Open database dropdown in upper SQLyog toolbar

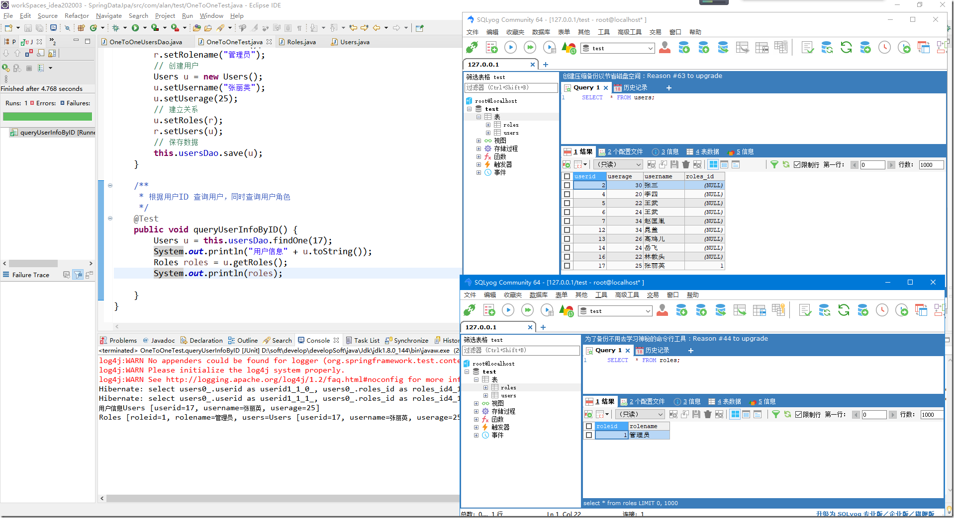coord(650,48)
